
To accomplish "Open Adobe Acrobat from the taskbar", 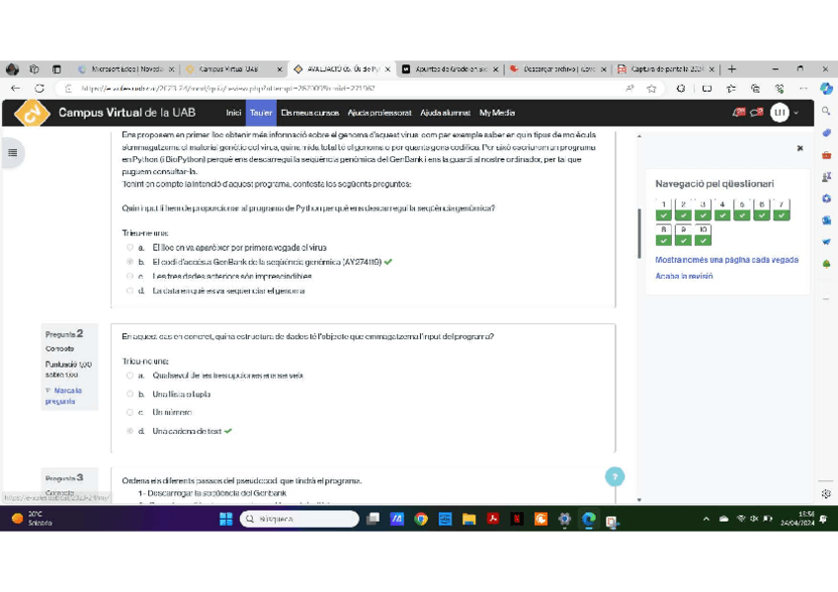I will click(x=493, y=519).
